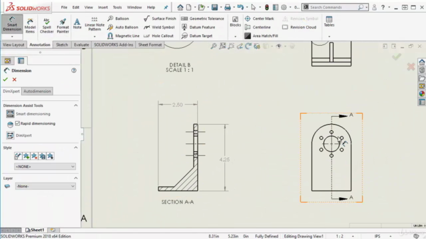
Task: Add a Hole Callout
Action: pyautogui.click(x=158, y=36)
